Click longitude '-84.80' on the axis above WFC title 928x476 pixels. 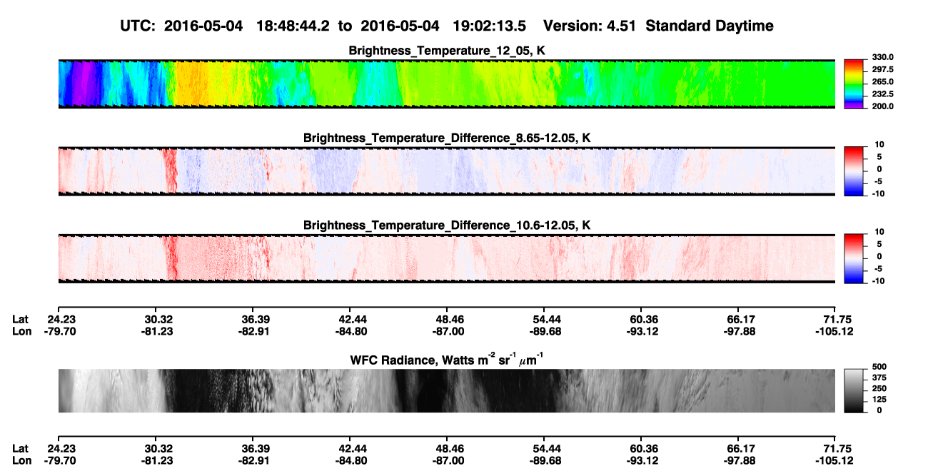coord(350,331)
